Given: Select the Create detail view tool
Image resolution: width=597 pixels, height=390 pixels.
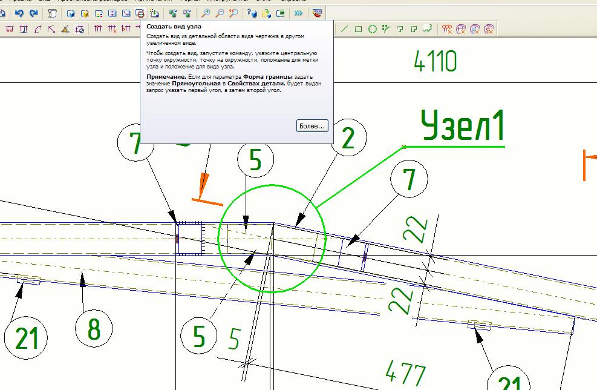Looking at the screenshot, I should pos(140,13).
